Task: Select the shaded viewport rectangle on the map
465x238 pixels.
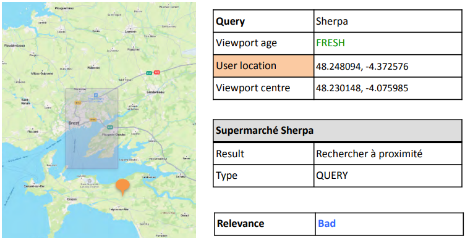Action: click(x=92, y=129)
